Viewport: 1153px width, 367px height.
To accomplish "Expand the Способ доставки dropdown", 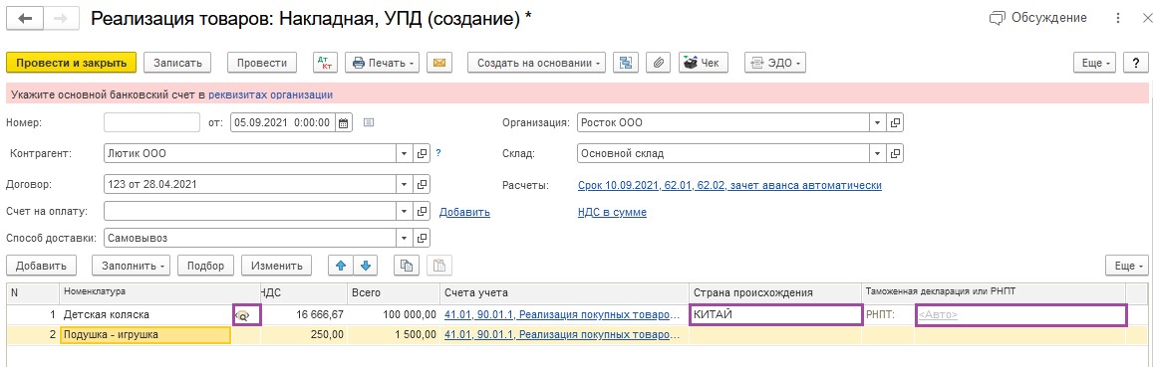I will [404, 238].
